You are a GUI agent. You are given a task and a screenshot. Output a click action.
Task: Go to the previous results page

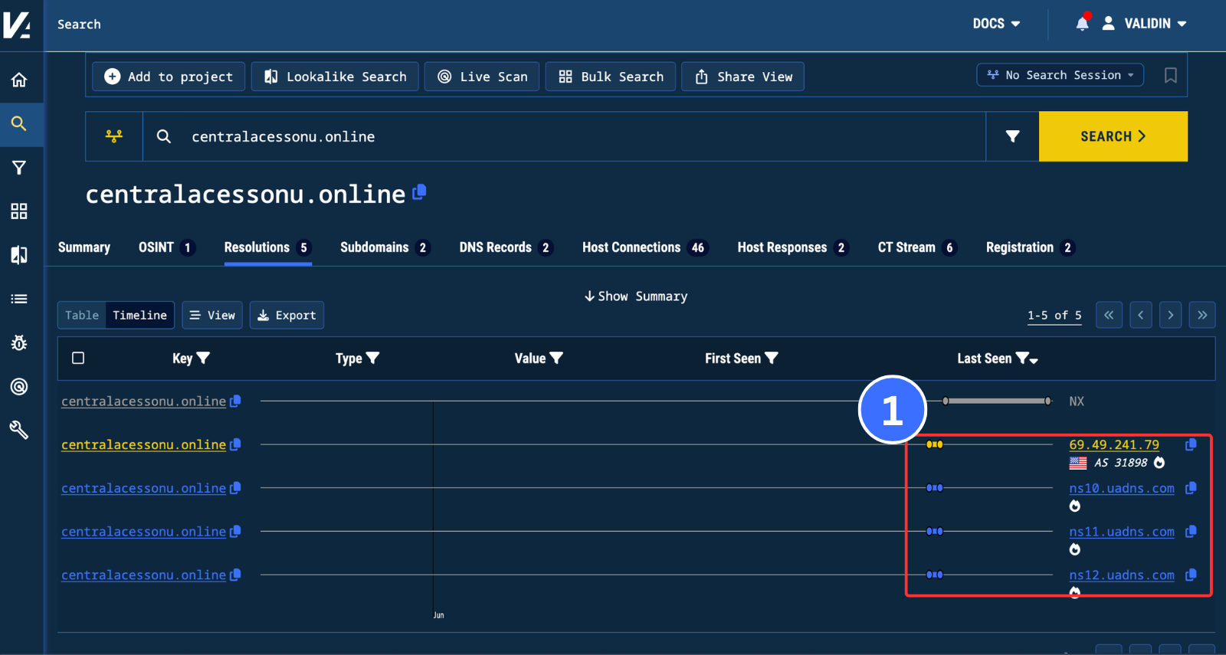coord(1140,315)
